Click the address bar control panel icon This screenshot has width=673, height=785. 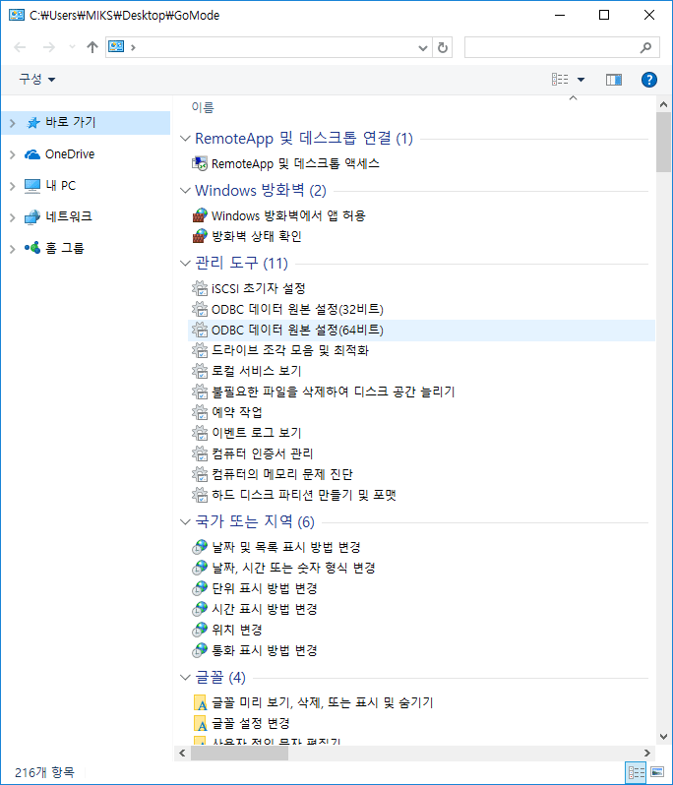coord(116,47)
